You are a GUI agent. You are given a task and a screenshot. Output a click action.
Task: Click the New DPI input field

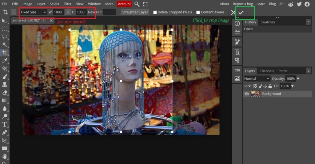click(109, 12)
